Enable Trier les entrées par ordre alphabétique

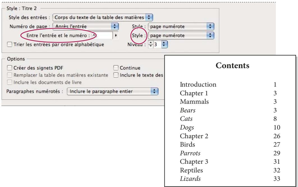[10, 44]
